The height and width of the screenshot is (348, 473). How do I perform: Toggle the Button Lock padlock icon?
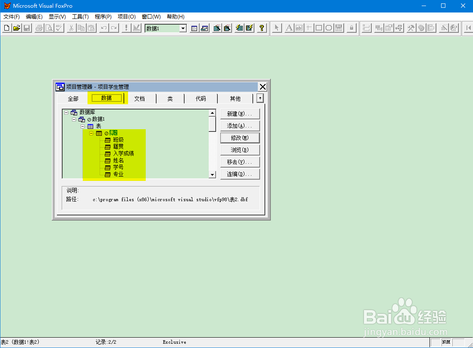coord(351,28)
